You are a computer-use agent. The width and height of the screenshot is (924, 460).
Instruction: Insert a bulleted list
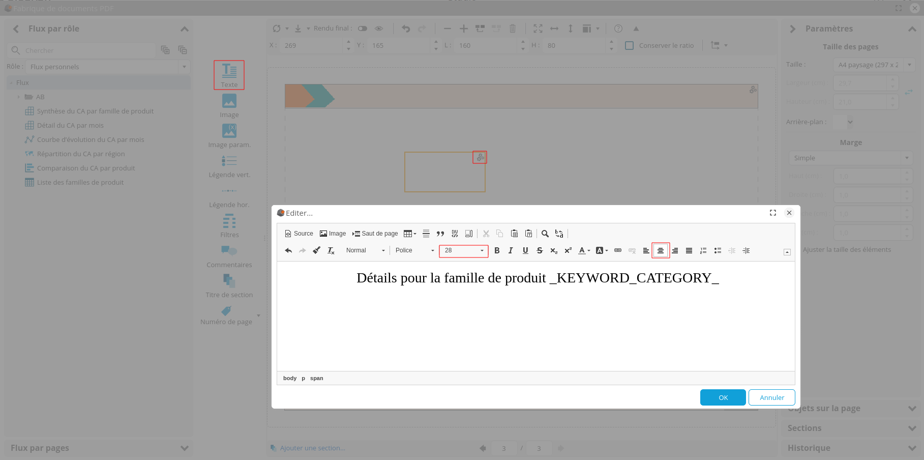[x=718, y=250]
